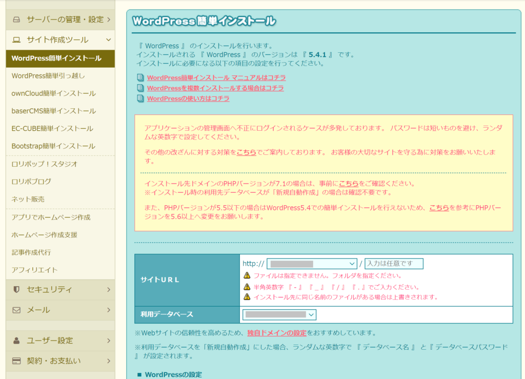Open the 利用データベース dropdown
The height and width of the screenshot is (379, 525).
[x=280, y=314]
